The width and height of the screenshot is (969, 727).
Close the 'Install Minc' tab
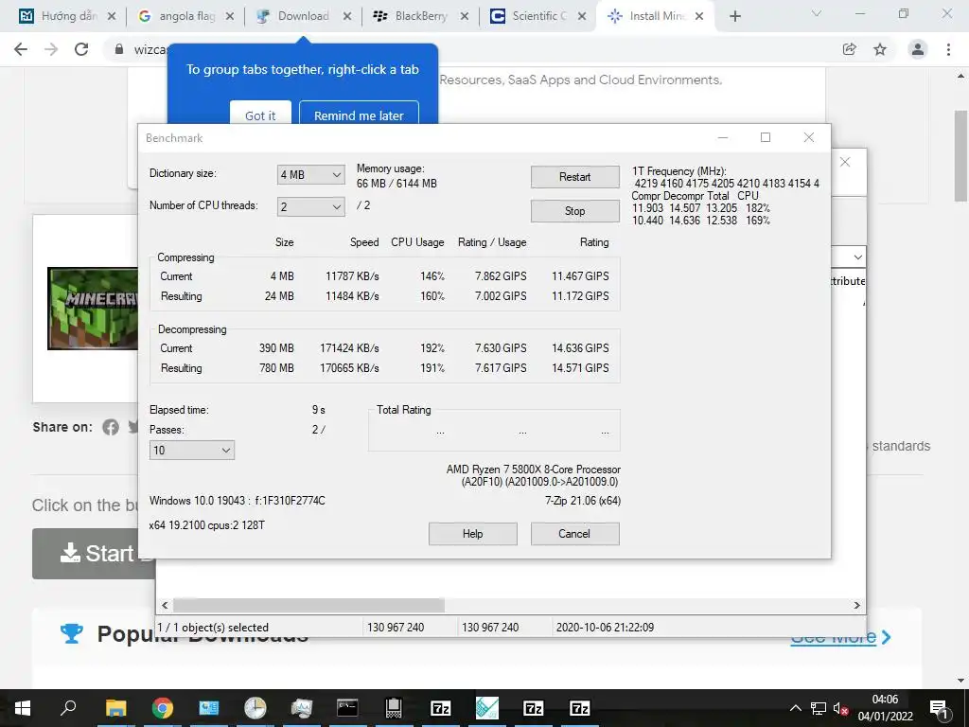699,17
